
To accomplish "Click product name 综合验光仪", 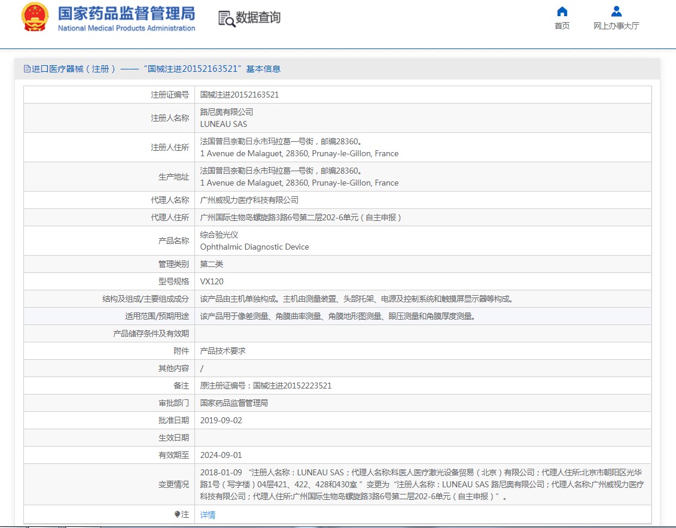I will point(219,235).
